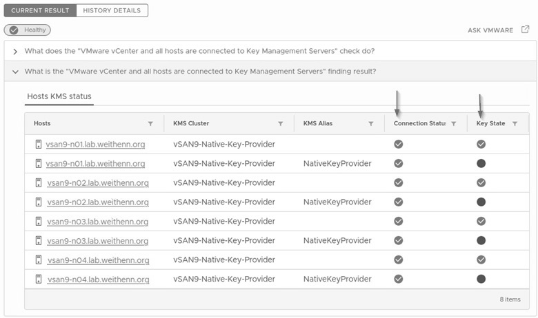Click host icon for vsan9-n03 row without alias
The width and height of the screenshot is (538, 318).
coord(39,221)
